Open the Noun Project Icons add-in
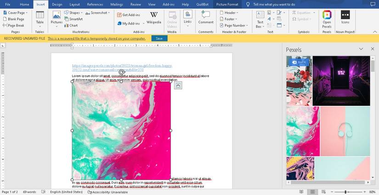The width and height of the screenshot is (379, 195). (x=345, y=17)
